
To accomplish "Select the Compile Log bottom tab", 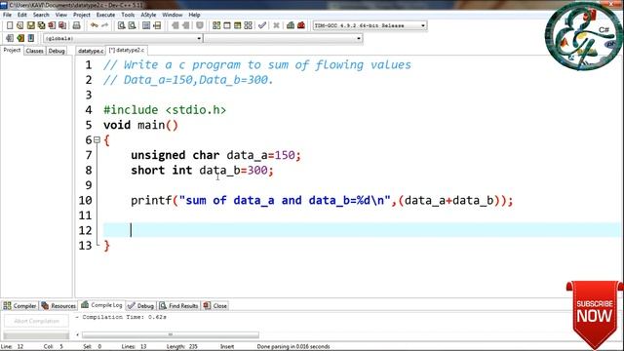I will pos(101,305).
